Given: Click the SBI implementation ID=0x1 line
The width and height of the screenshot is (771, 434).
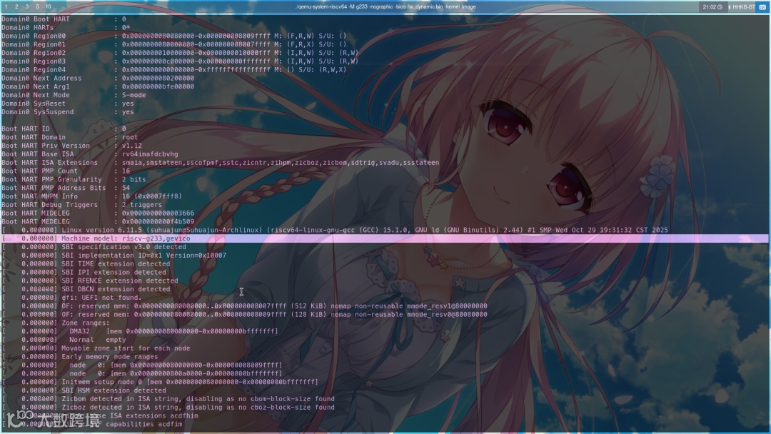Looking at the screenshot, I should [114, 255].
